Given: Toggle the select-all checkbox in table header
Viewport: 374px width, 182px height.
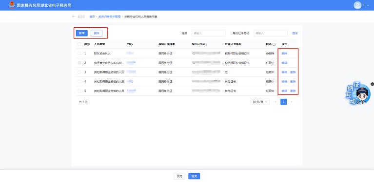Looking at the screenshot, I should (x=79, y=44).
